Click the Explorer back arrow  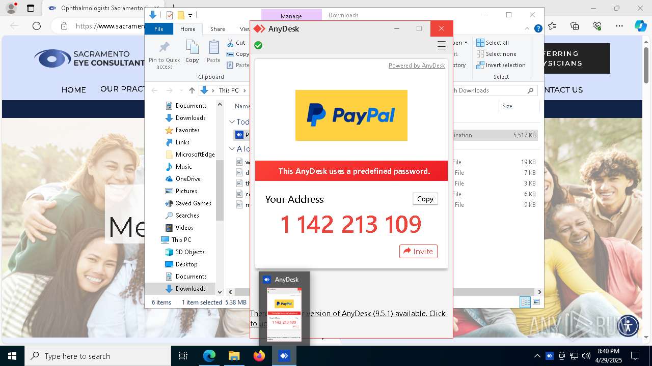click(154, 90)
